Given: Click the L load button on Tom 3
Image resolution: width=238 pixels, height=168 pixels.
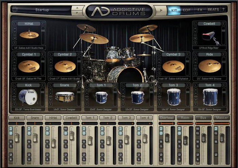Looking at the screenshot, I should click(x=159, y=85).
